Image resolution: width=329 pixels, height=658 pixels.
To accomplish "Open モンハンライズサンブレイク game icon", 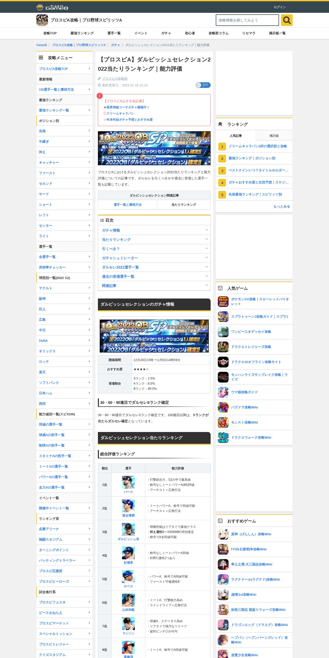I will coord(223,377).
